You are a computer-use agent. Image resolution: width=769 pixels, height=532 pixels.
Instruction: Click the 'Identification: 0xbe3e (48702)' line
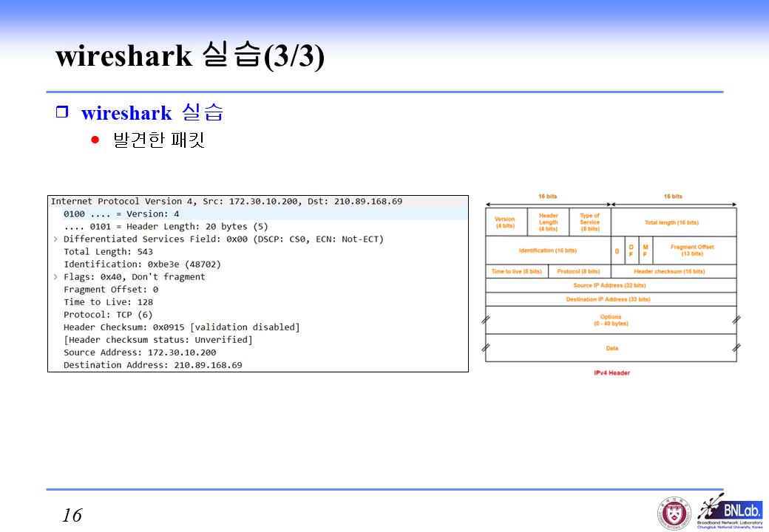coord(142,265)
